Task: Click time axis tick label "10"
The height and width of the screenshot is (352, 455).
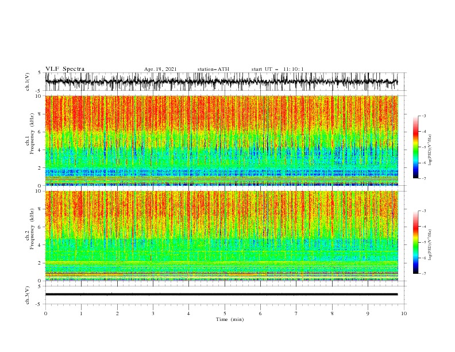Action: tap(404, 313)
